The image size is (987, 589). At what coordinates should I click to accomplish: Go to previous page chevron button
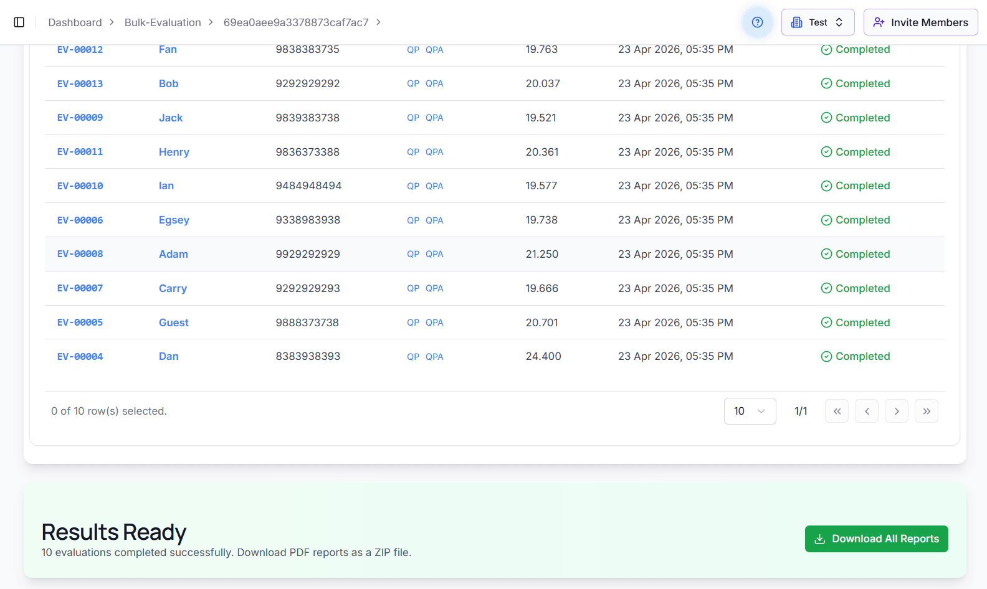click(x=867, y=411)
